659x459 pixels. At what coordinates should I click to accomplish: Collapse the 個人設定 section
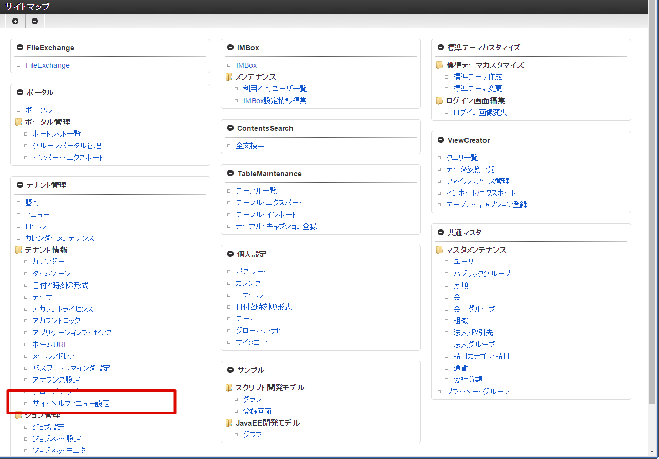tap(230, 254)
